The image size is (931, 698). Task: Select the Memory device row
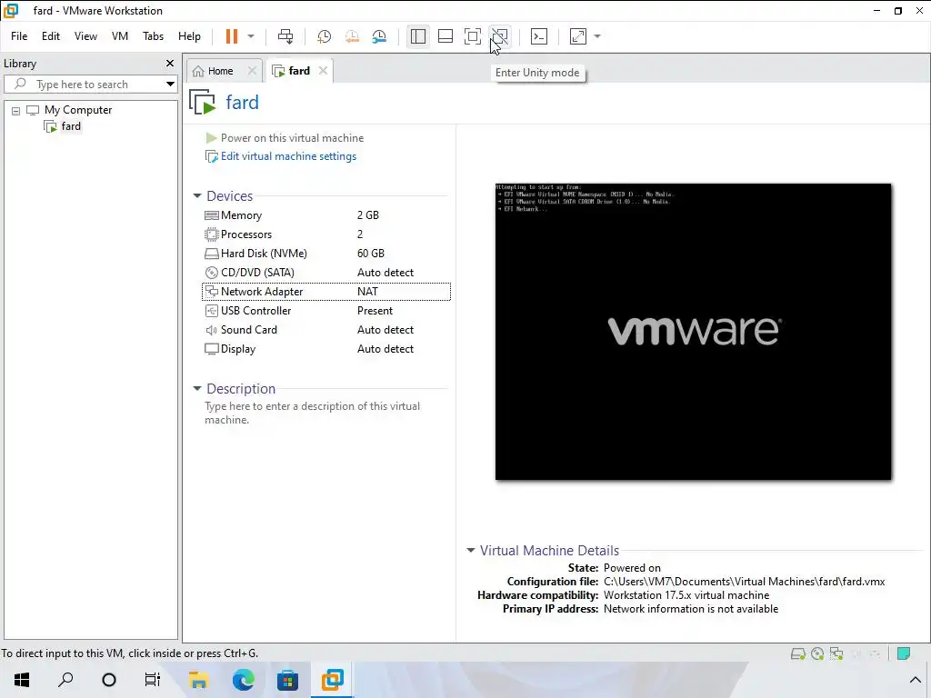pyautogui.click(x=326, y=215)
